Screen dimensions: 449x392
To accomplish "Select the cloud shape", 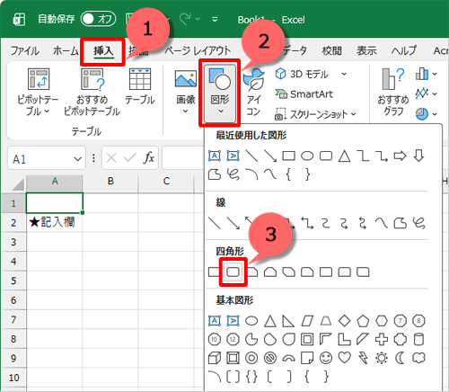I will click(418, 358).
